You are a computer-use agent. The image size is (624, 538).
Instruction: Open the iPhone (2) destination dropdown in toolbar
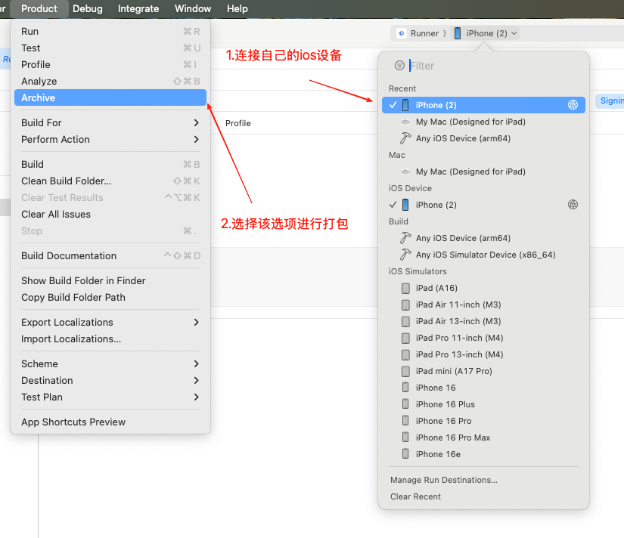(486, 33)
